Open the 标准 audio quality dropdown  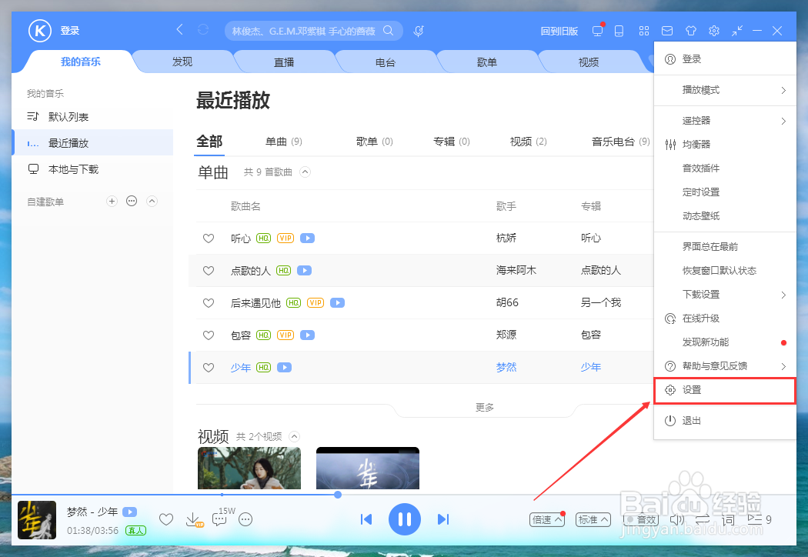(x=593, y=519)
